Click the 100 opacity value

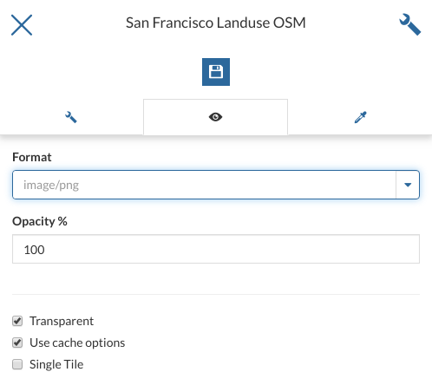pyautogui.click(x=34, y=250)
